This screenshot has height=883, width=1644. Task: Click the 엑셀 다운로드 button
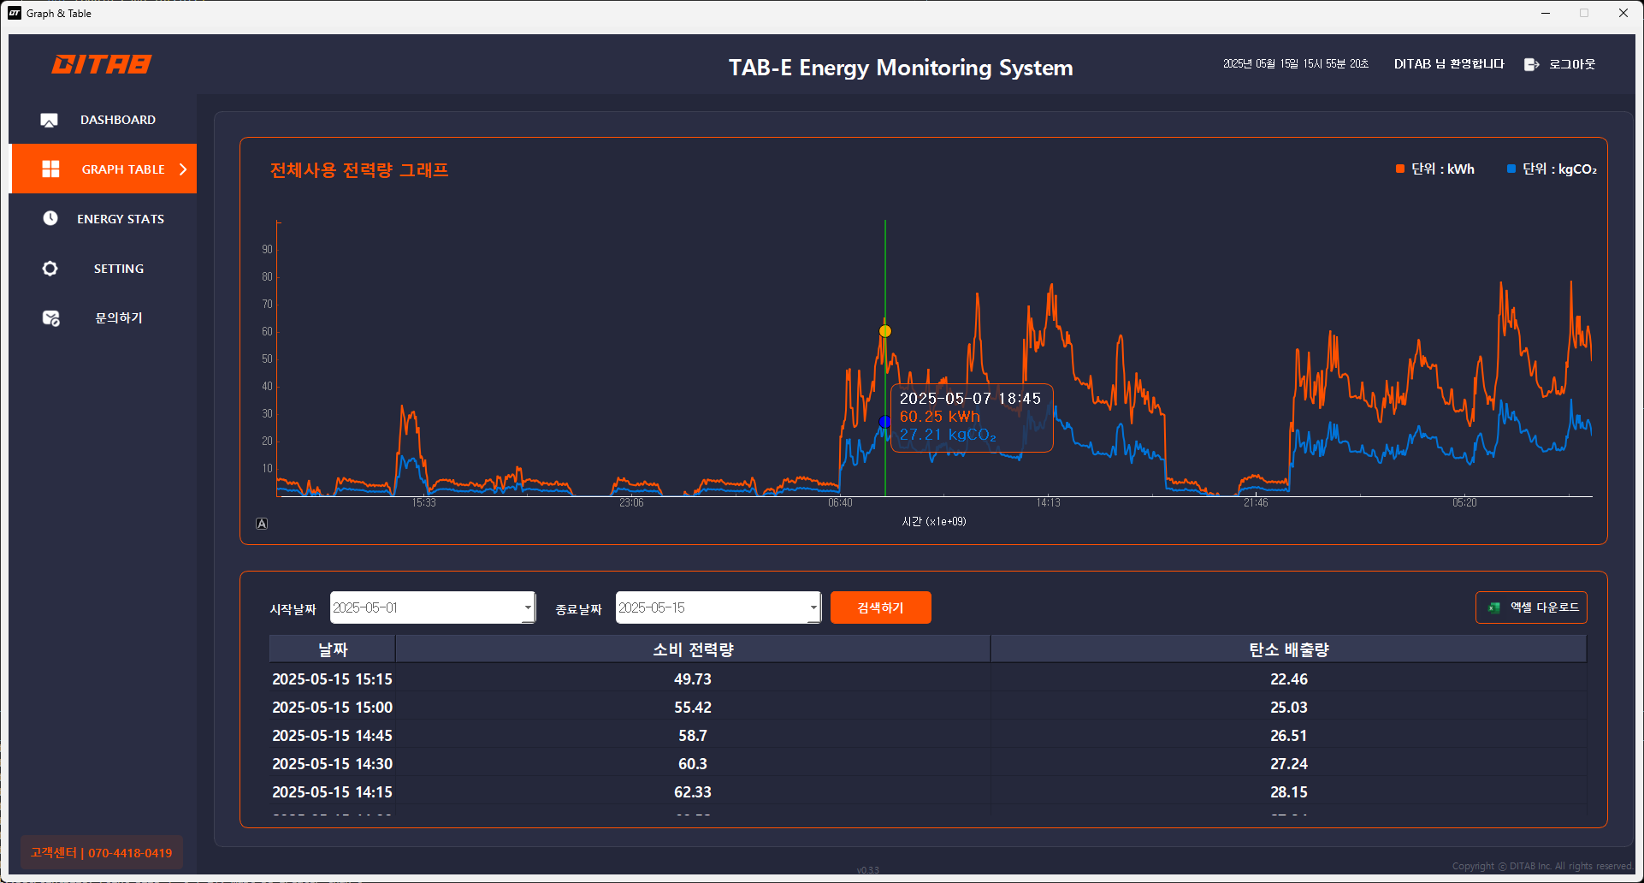click(1531, 607)
